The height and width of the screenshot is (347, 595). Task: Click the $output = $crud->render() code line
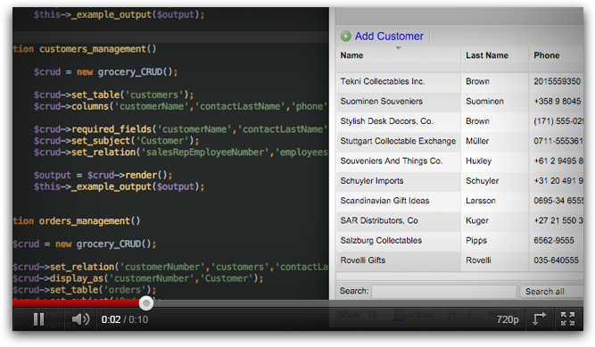pos(103,175)
